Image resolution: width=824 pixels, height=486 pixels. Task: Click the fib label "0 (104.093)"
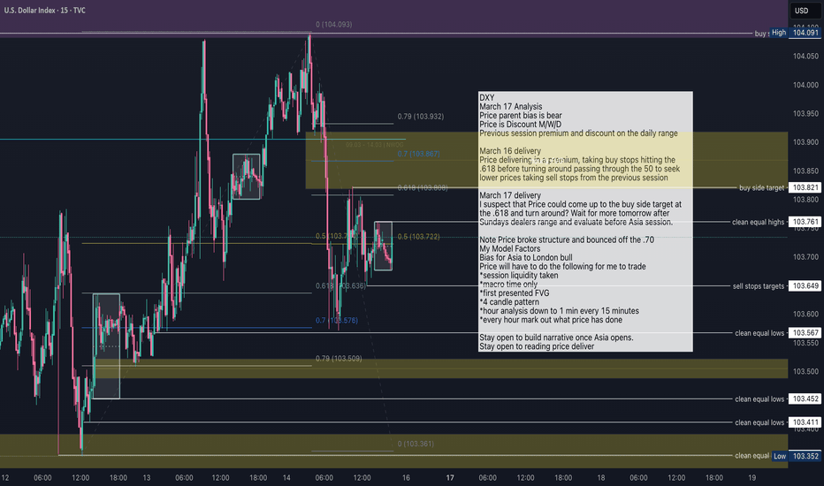pyautogui.click(x=333, y=25)
